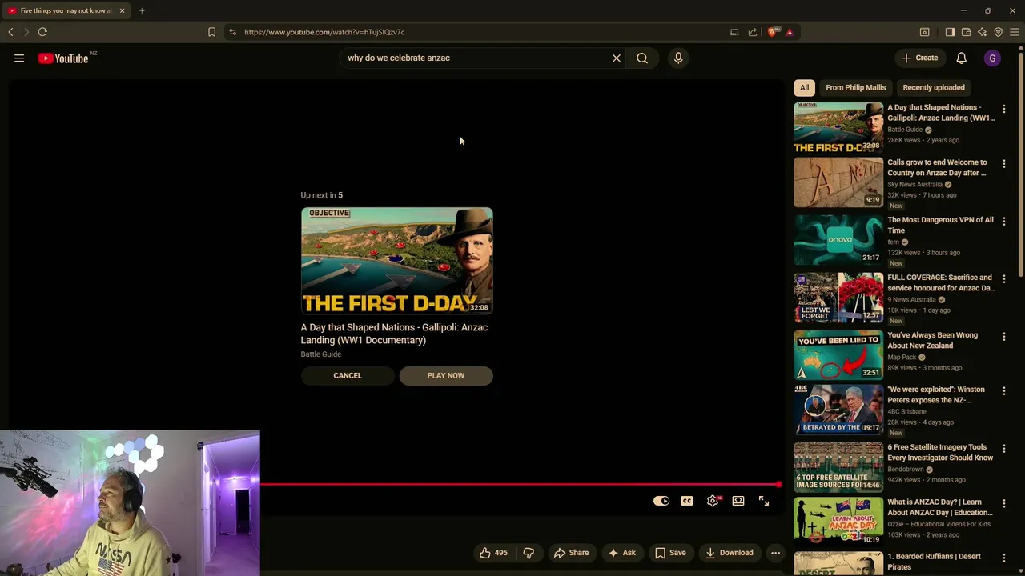Open the player settings gear
This screenshot has width=1025, height=576.
pos(713,501)
